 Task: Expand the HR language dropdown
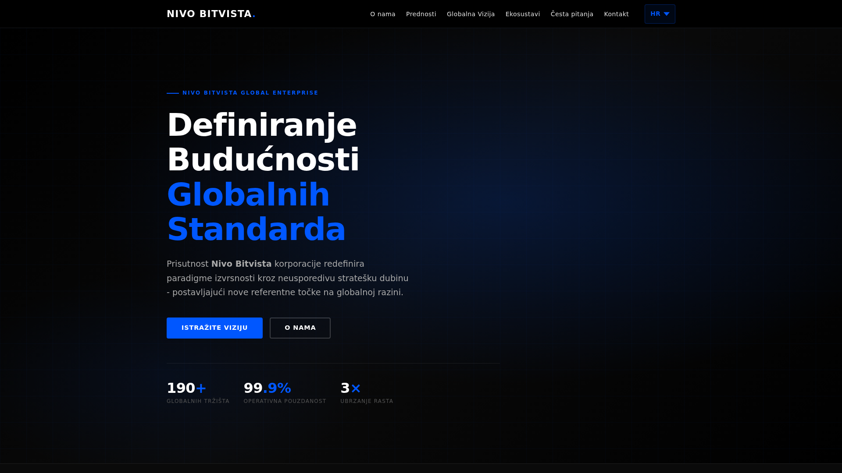click(660, 14)
